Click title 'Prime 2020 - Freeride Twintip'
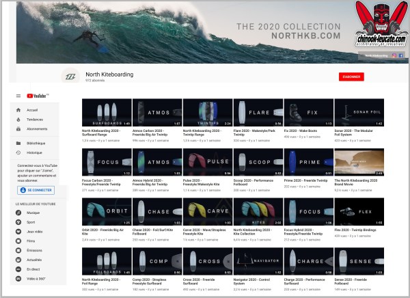 pos(305,180)
